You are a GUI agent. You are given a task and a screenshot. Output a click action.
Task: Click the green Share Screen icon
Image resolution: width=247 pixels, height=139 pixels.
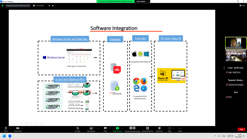[x=117, y=128]
